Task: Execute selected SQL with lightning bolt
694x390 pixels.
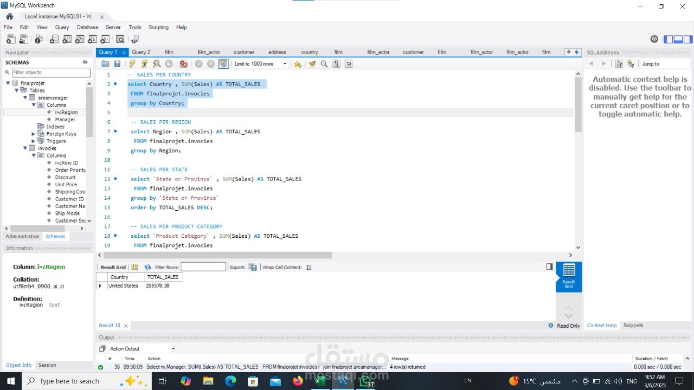Action: 132,64
